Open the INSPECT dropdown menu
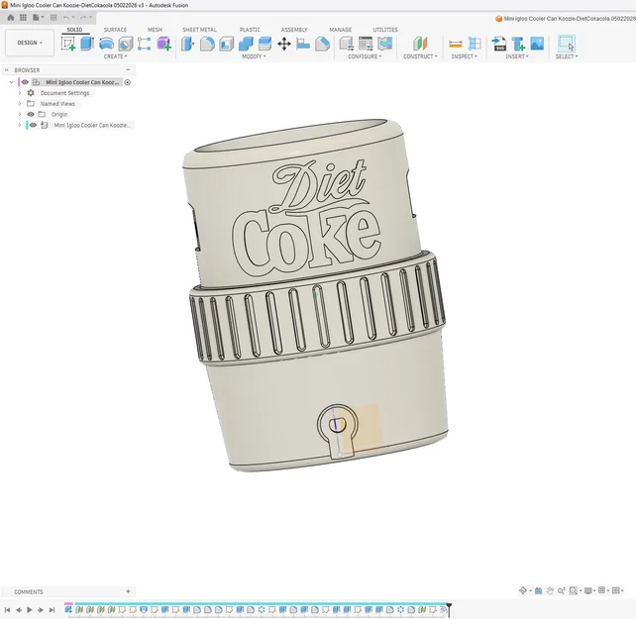The height and width of the screenshot is (619, 636). click(x=464, y=56)
